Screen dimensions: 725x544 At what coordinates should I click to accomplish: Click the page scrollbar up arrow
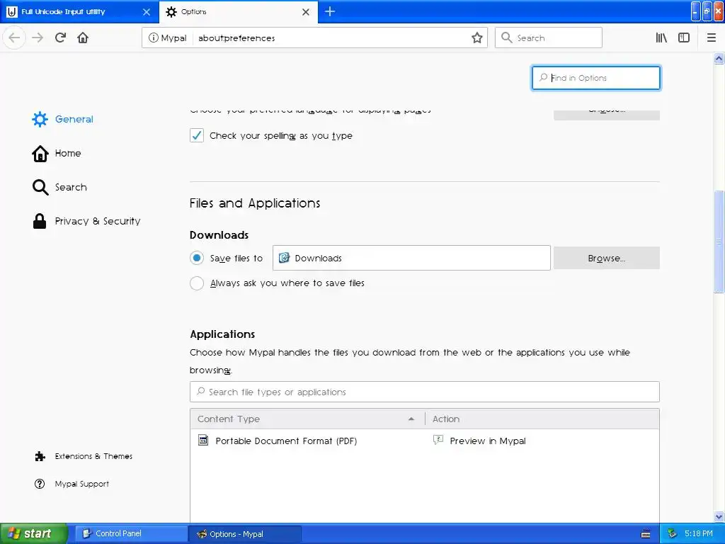pyautogui.click(x=719, y=58)
